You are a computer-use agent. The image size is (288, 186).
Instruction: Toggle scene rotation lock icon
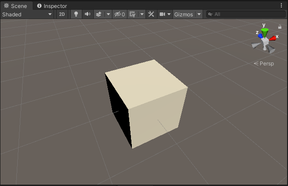(280, 27)
